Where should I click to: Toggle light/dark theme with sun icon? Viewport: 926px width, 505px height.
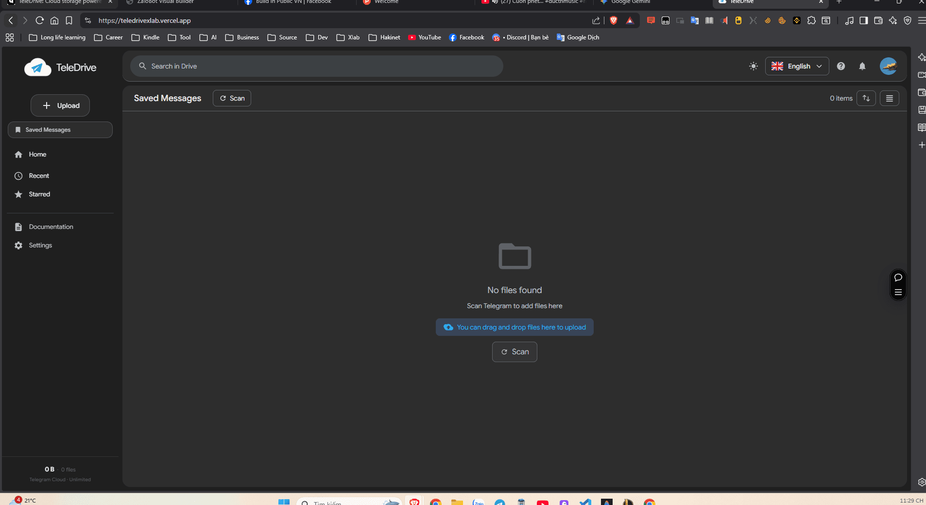[753, 66]
